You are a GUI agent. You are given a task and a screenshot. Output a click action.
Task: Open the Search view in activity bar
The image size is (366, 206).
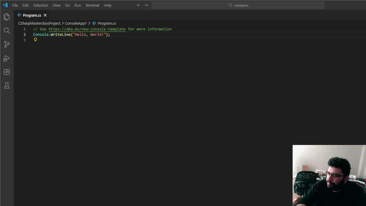[7, 31]
